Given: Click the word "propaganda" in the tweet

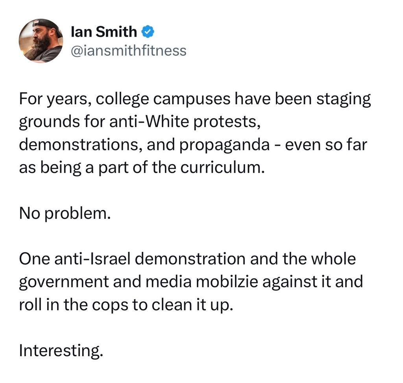Looking at the screenshot, I should point(224,145).
